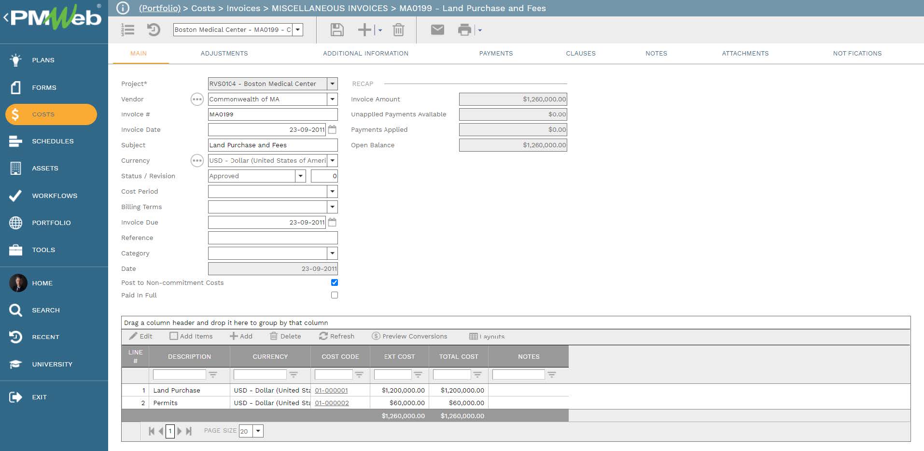Open currency lookup ellipsis button
Image resolution: width=924 pixels, height=451 pixels.
pyautogui.click(x=197, y=160)
